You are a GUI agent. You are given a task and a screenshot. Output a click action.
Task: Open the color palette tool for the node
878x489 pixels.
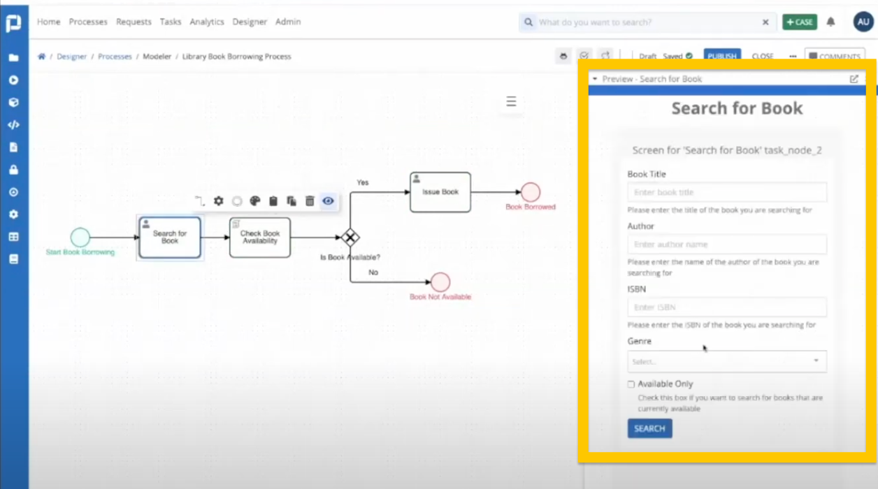pyautogui.click(x=255, y=201)
